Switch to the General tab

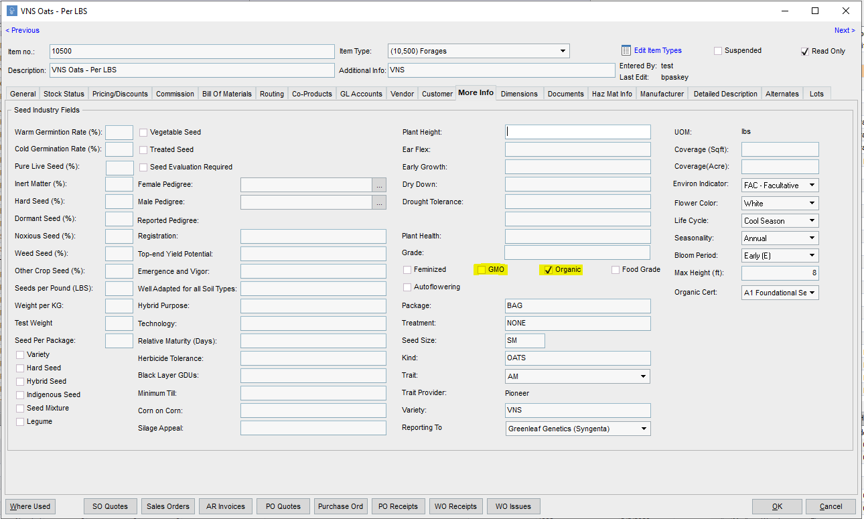(23, 94)
